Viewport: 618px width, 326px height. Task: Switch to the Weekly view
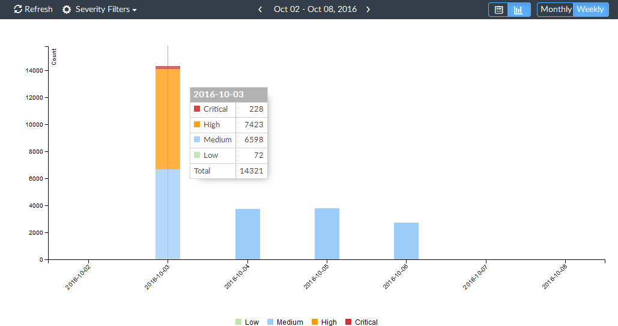click(590, 10)
